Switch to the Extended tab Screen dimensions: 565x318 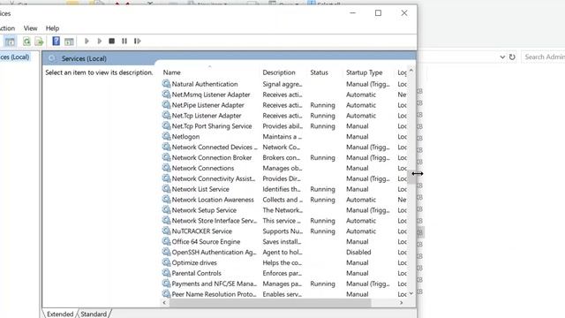(x=60, y=314)
